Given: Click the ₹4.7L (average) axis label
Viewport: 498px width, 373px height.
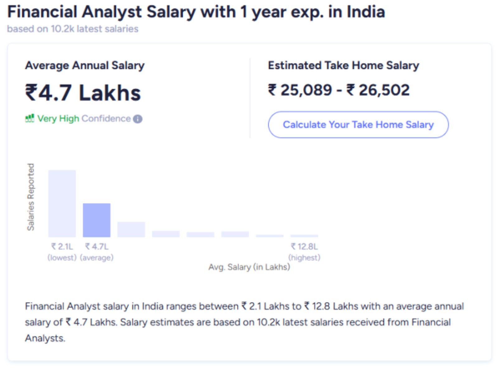Looking at the screenshot, I should pos(96,252).
